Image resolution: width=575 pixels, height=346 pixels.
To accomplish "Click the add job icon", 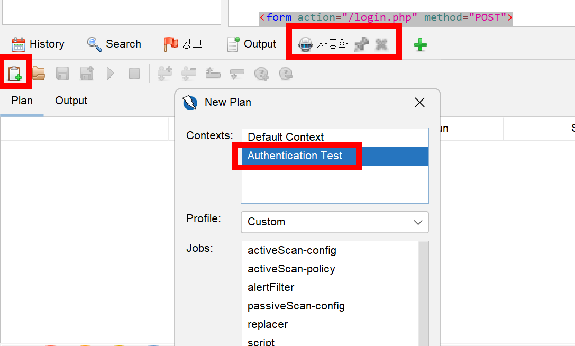I will pos(165,74).
